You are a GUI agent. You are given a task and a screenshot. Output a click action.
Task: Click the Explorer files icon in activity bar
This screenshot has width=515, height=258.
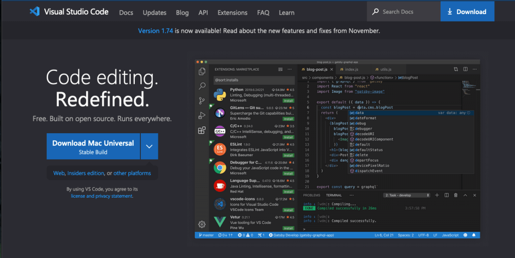pyautogui.click(x=202, y=71)
